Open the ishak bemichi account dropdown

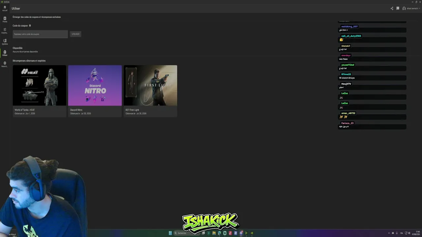(x=411, y=9)
